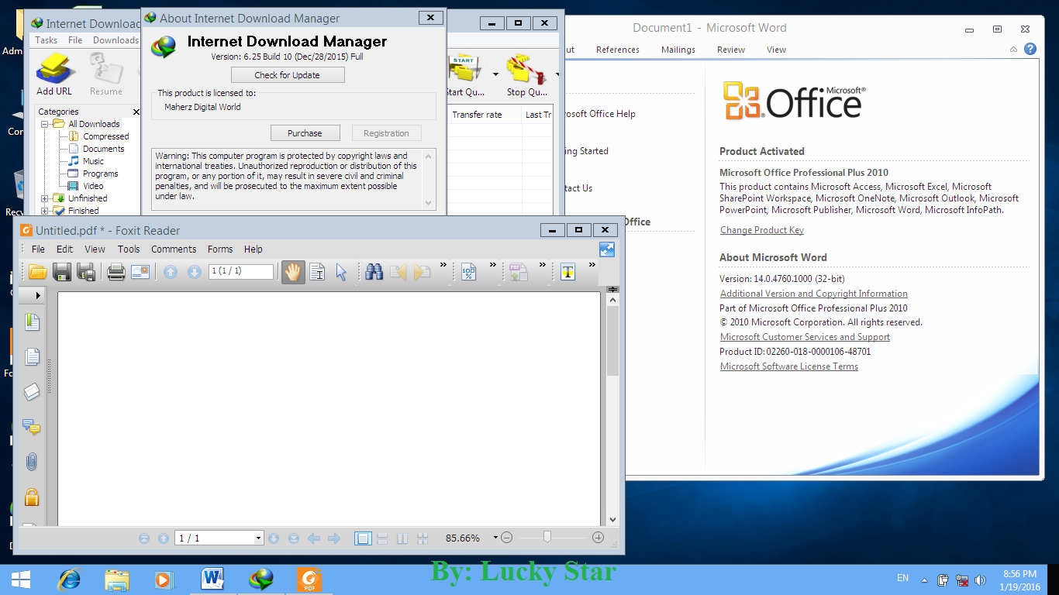Click Check for Update in About IDM

(288, 75)
